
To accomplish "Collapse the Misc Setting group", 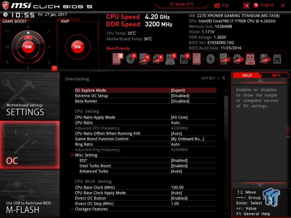I will click(x=73, y=155).
